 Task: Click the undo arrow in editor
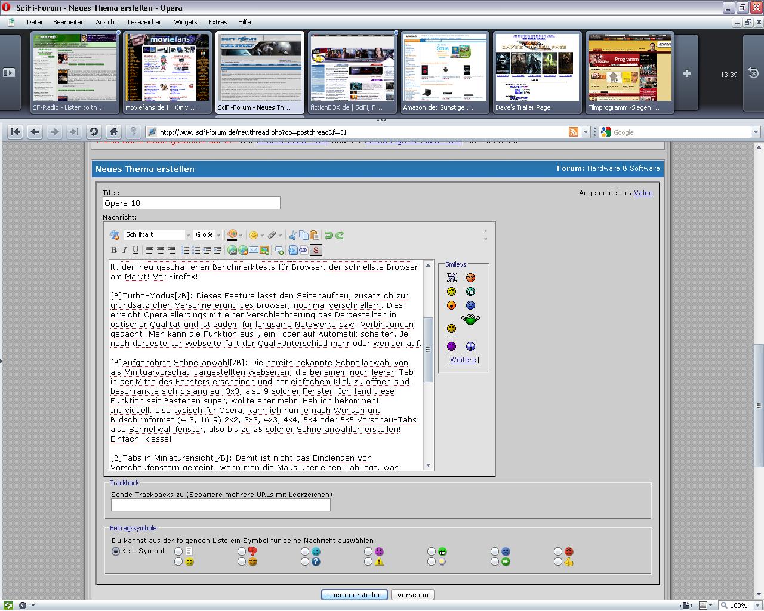[328, 235]
